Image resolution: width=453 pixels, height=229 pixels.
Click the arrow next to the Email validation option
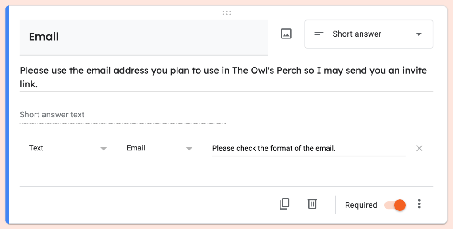coord(189,149)
